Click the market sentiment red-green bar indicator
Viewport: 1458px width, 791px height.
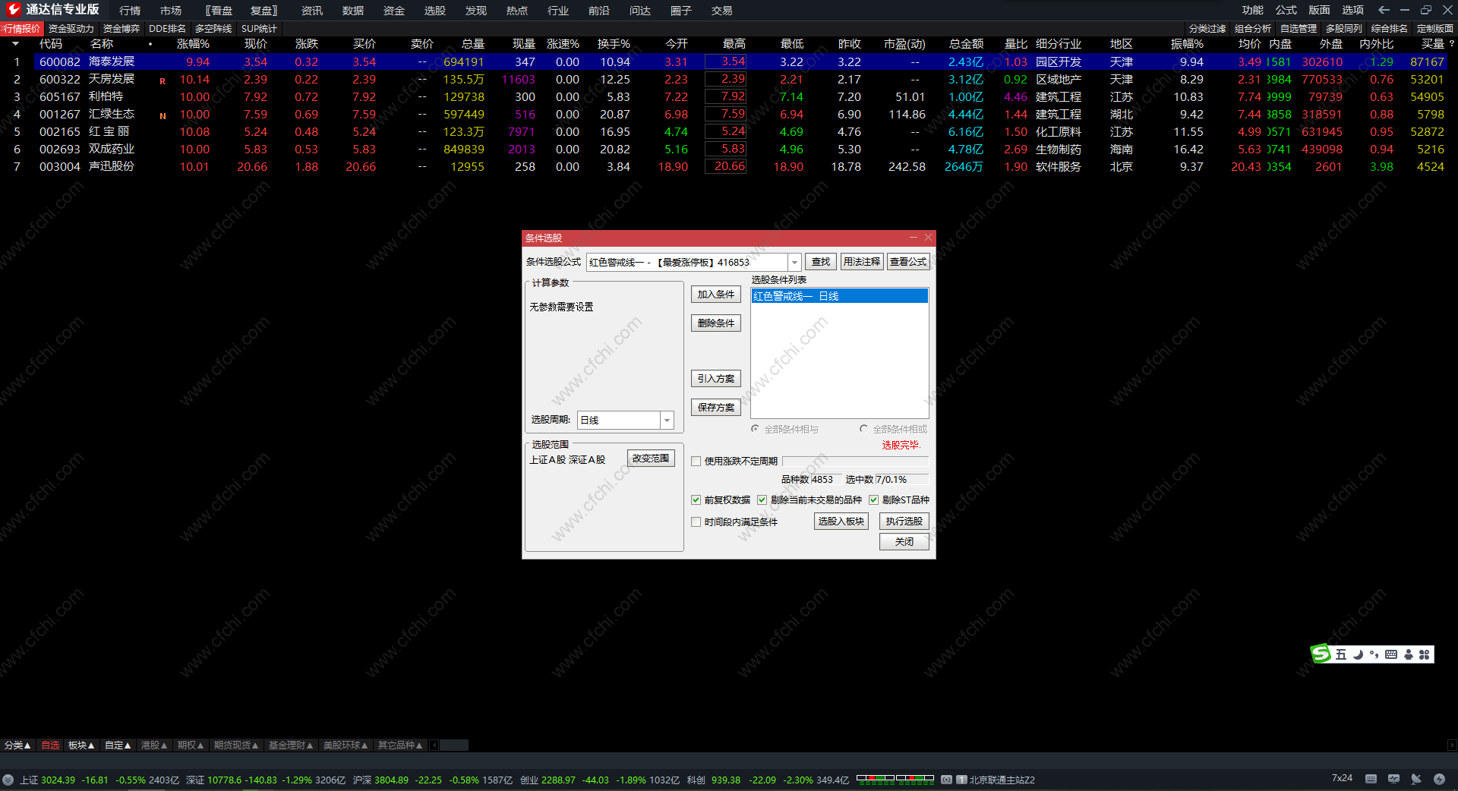pos(895,778)
